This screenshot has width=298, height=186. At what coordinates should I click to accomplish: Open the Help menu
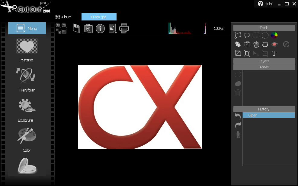click(x=265, y=4)
